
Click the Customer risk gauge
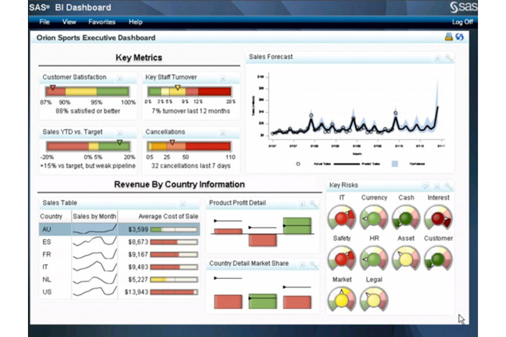[438, 258]
